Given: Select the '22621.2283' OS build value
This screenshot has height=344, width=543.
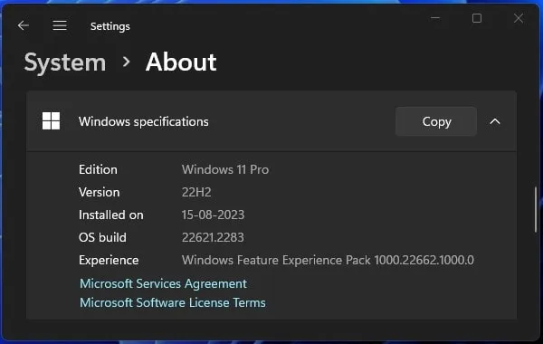Looking at the screenshot, I should tap(213, 238).
